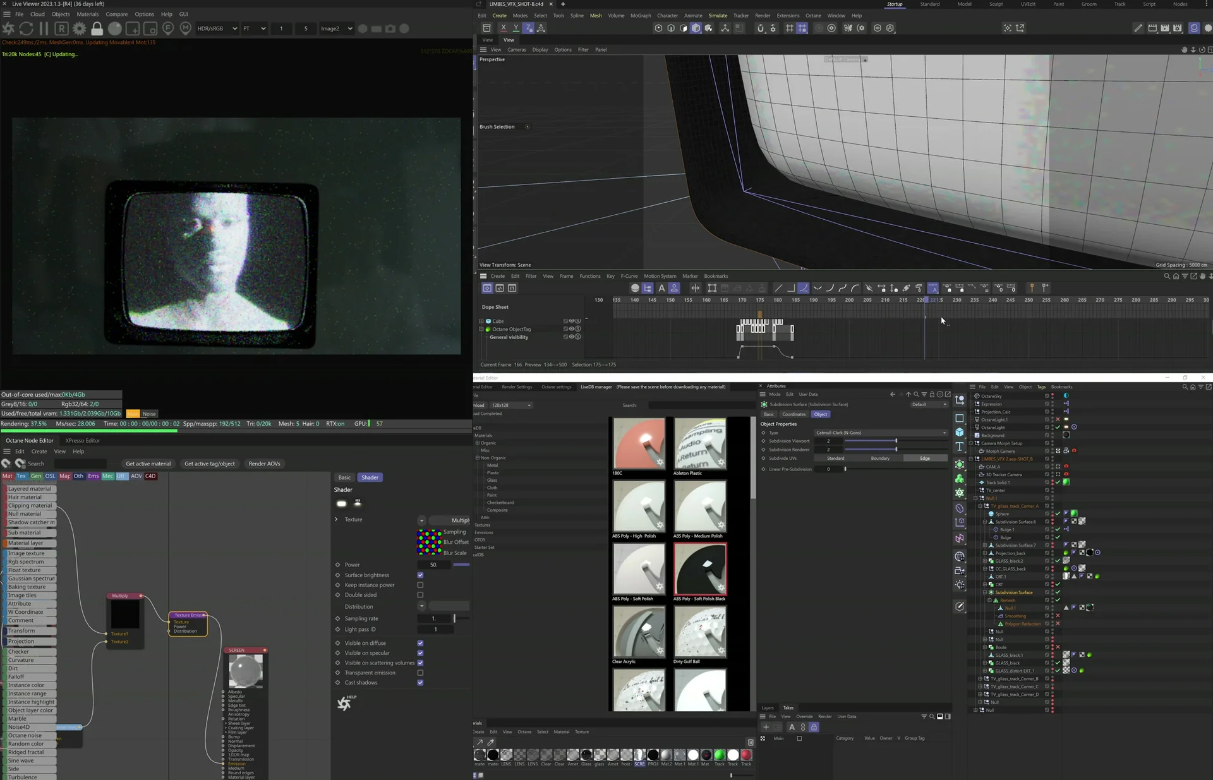Toggle Cast shadows checkbox
Image resolution: width=1213 pixels, height=780 pixels.
[x=420, y=683]
